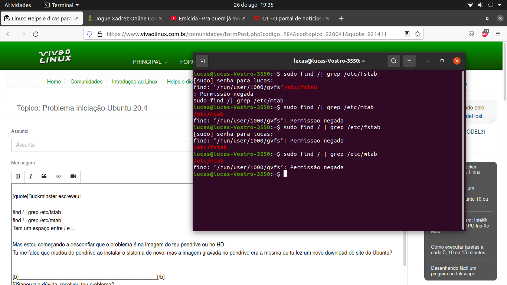Screen dimensions: 507x285
Task: Switch to G1 portal de notícias tab
Action: tap(292, 18)
